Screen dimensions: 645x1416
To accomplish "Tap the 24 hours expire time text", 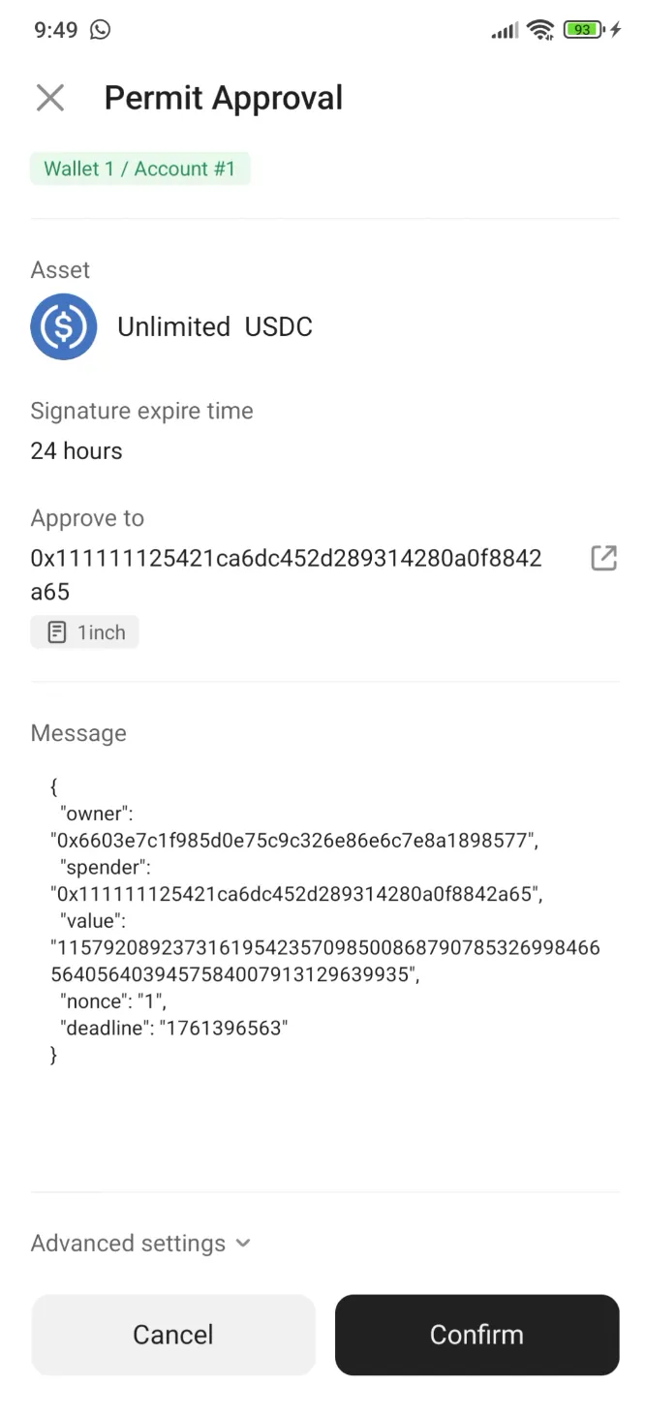I will point(76,450).
